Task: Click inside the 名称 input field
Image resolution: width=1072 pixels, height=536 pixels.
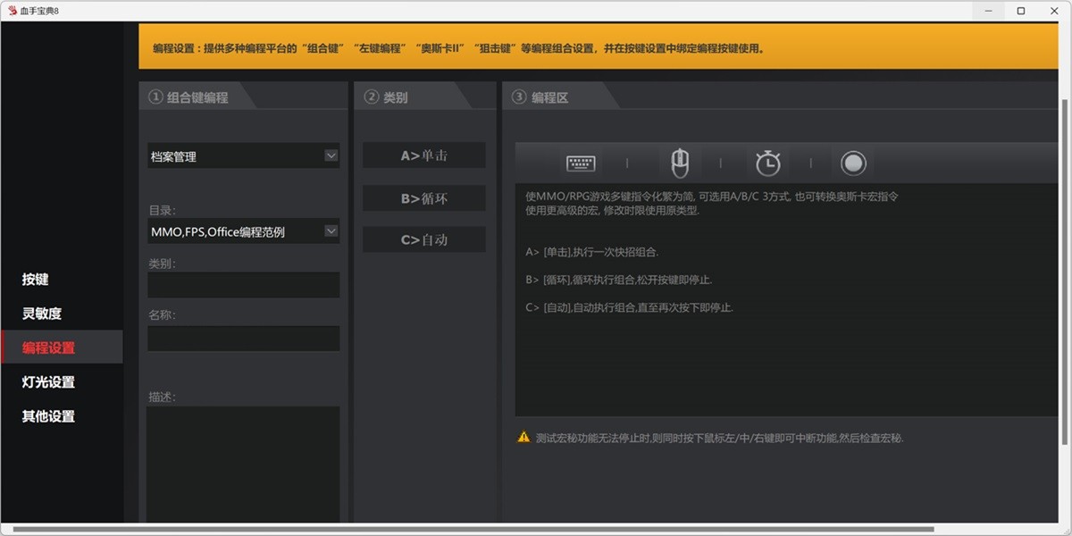Action: pyautogui.click(x=243, y=338)
